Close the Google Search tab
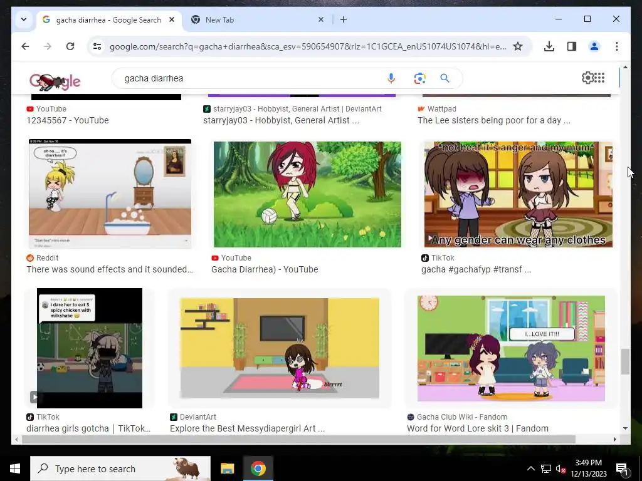This screenshot has width=642, height=481. pyautogui.click(x=172, y=19)
